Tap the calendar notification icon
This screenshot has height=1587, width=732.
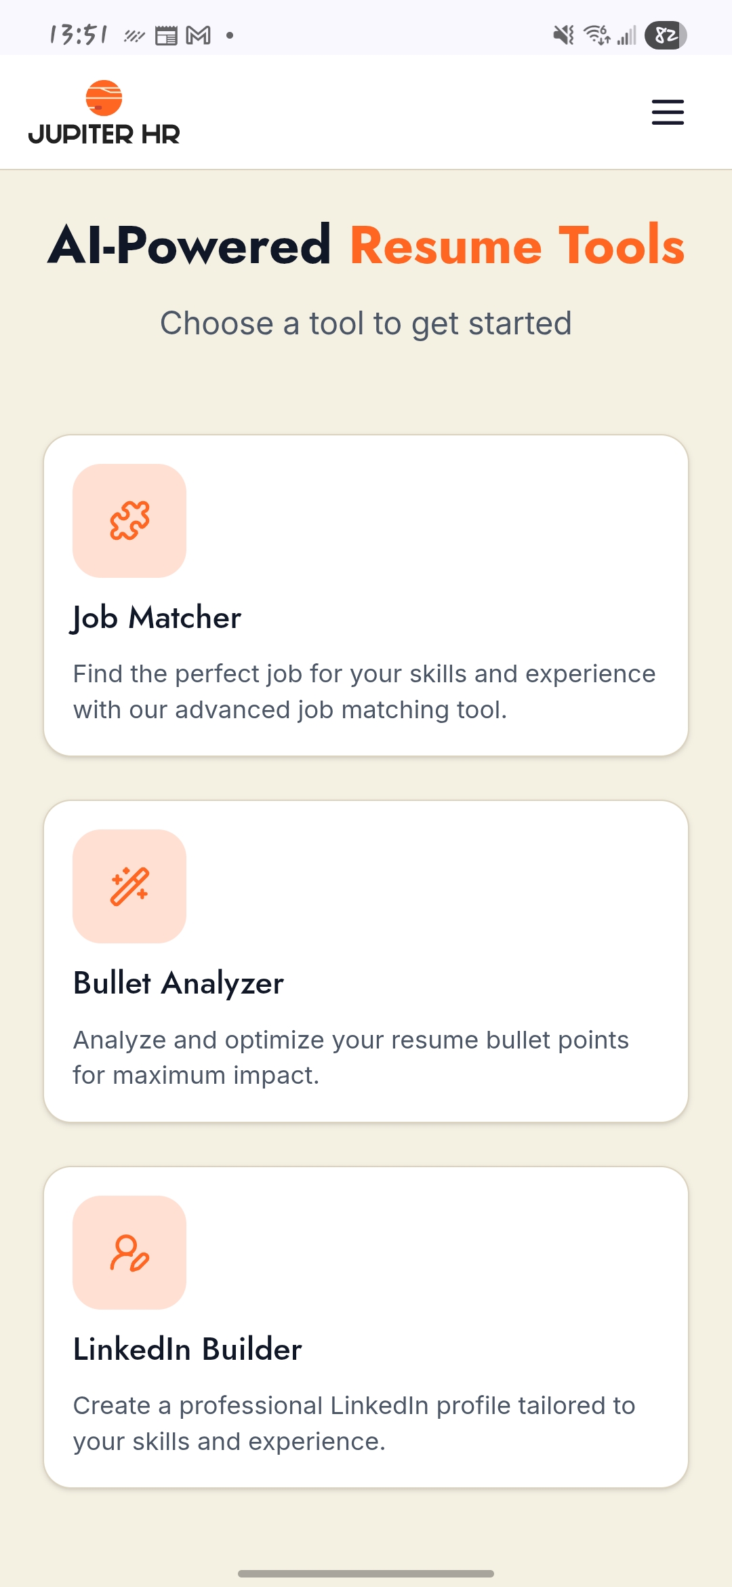(x=166, y=35)
